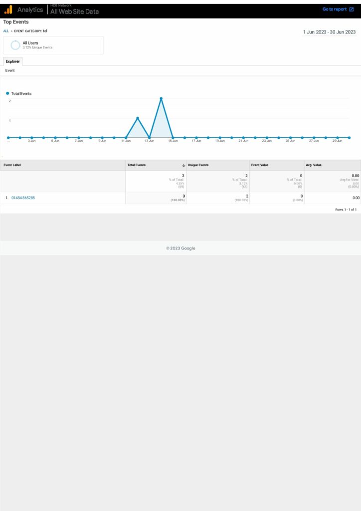Sort by Unique Events column header
Viewport: 361px width, 511px height.
click(198, 165)
